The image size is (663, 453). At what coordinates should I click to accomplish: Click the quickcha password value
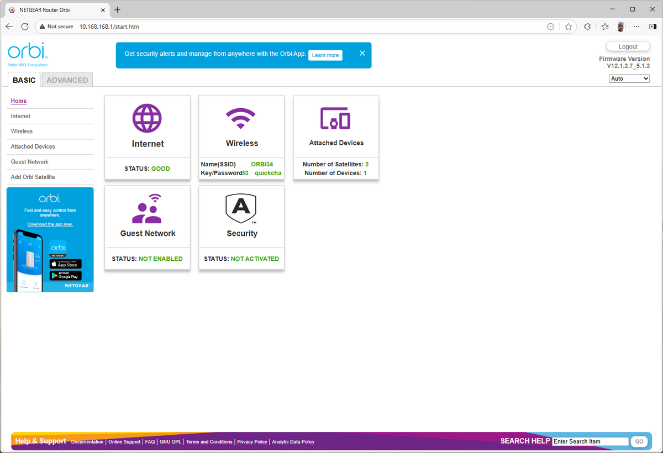(268, 173)
